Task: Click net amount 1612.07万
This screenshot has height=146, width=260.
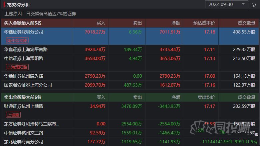Action: point(170,85)
